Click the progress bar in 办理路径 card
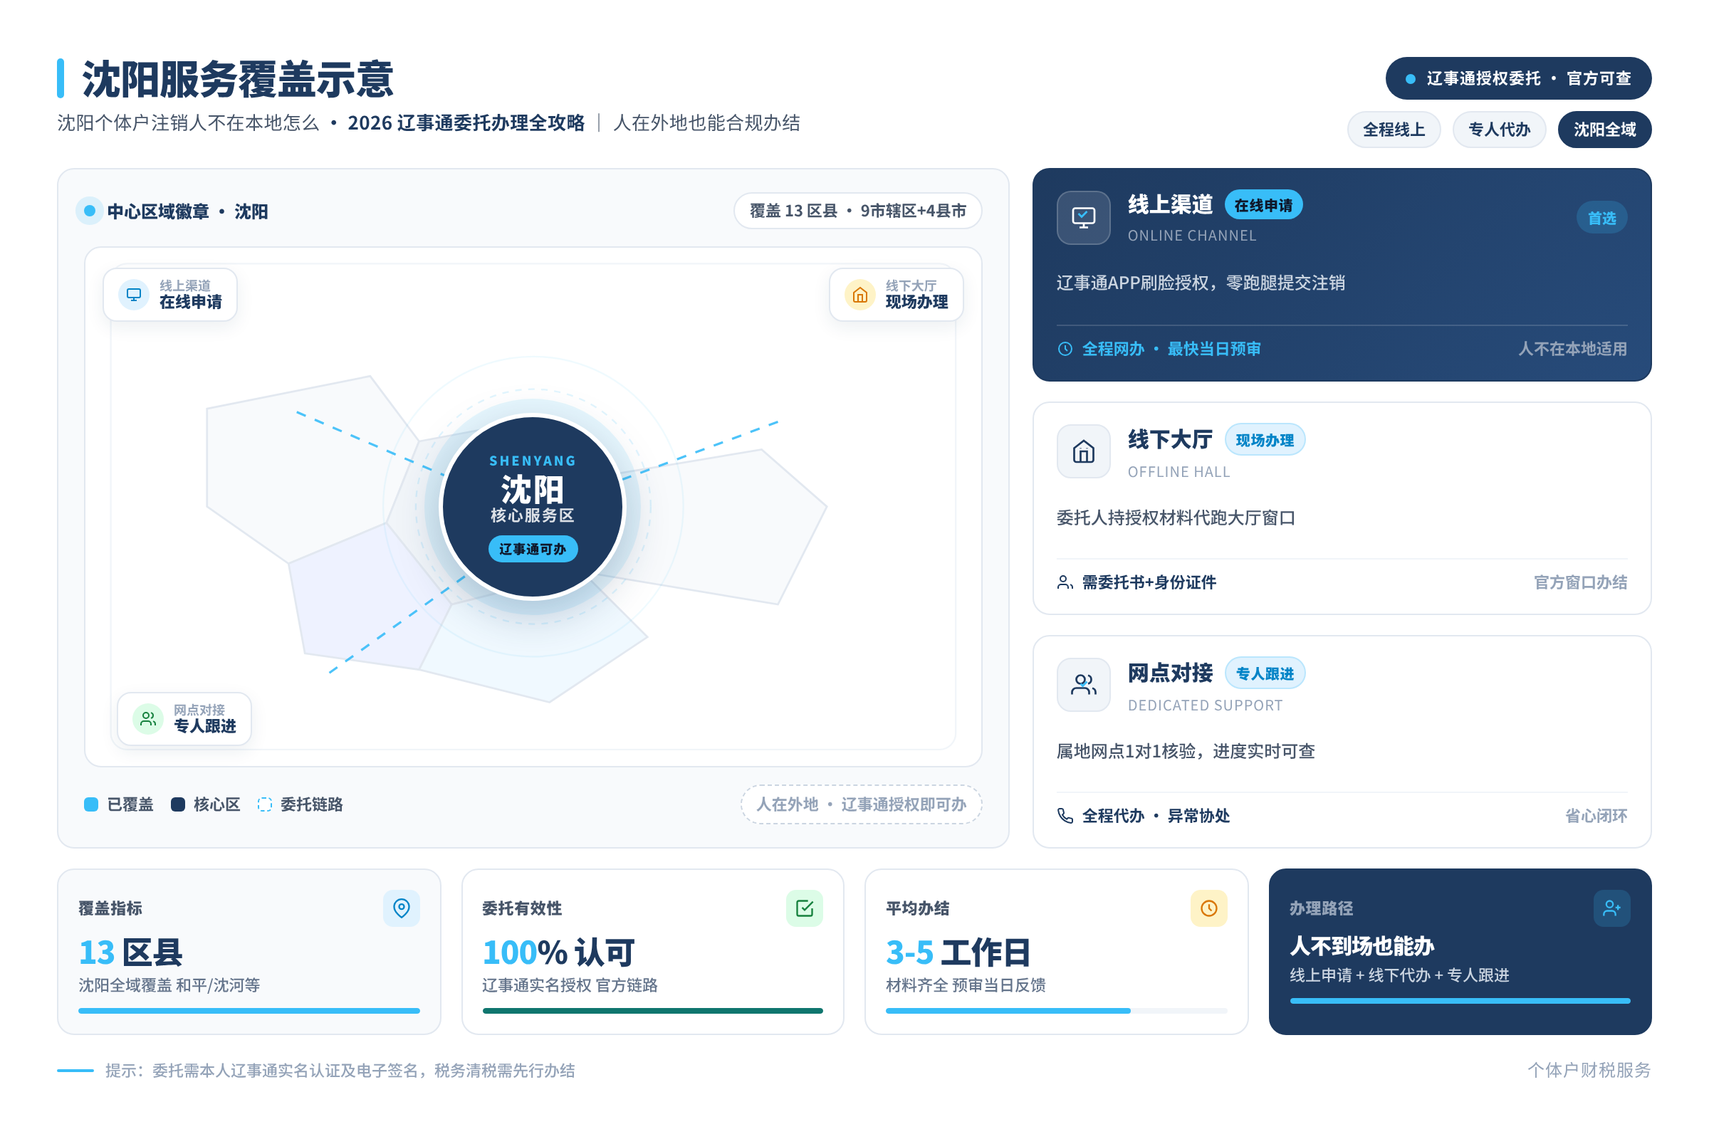The height and width of the screenshot is (1139, 1709). [x=1460, y=1001]
